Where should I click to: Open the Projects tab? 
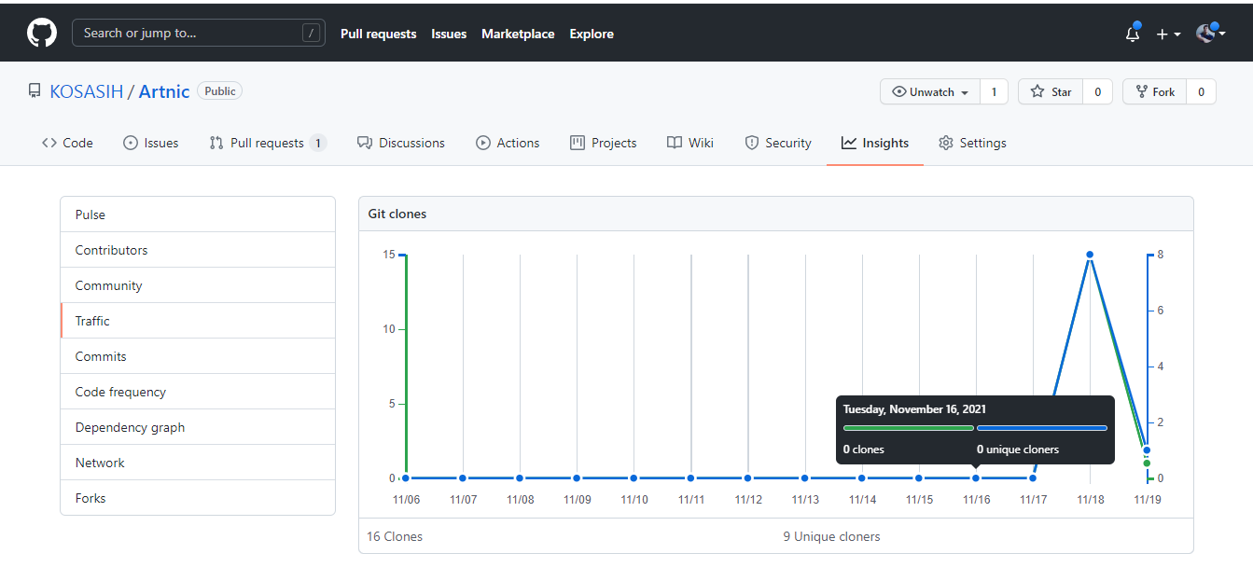pyautogui.click(x=603, y=143)
